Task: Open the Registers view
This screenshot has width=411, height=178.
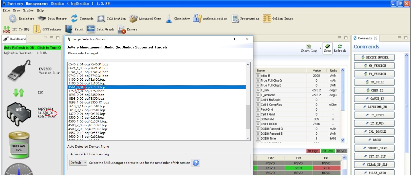Action: pos(22,19)
